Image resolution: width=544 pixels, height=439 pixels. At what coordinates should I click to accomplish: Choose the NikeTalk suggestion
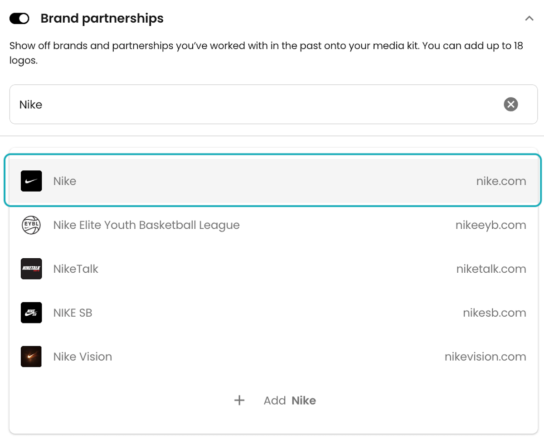[x=272, y=269]
